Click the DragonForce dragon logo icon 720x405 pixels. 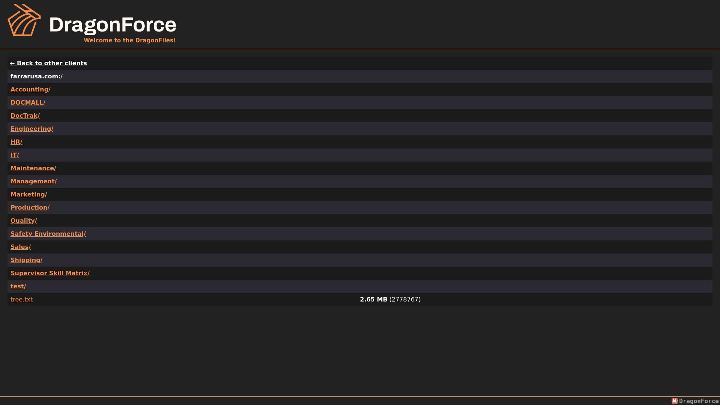[x=24, y=20]
